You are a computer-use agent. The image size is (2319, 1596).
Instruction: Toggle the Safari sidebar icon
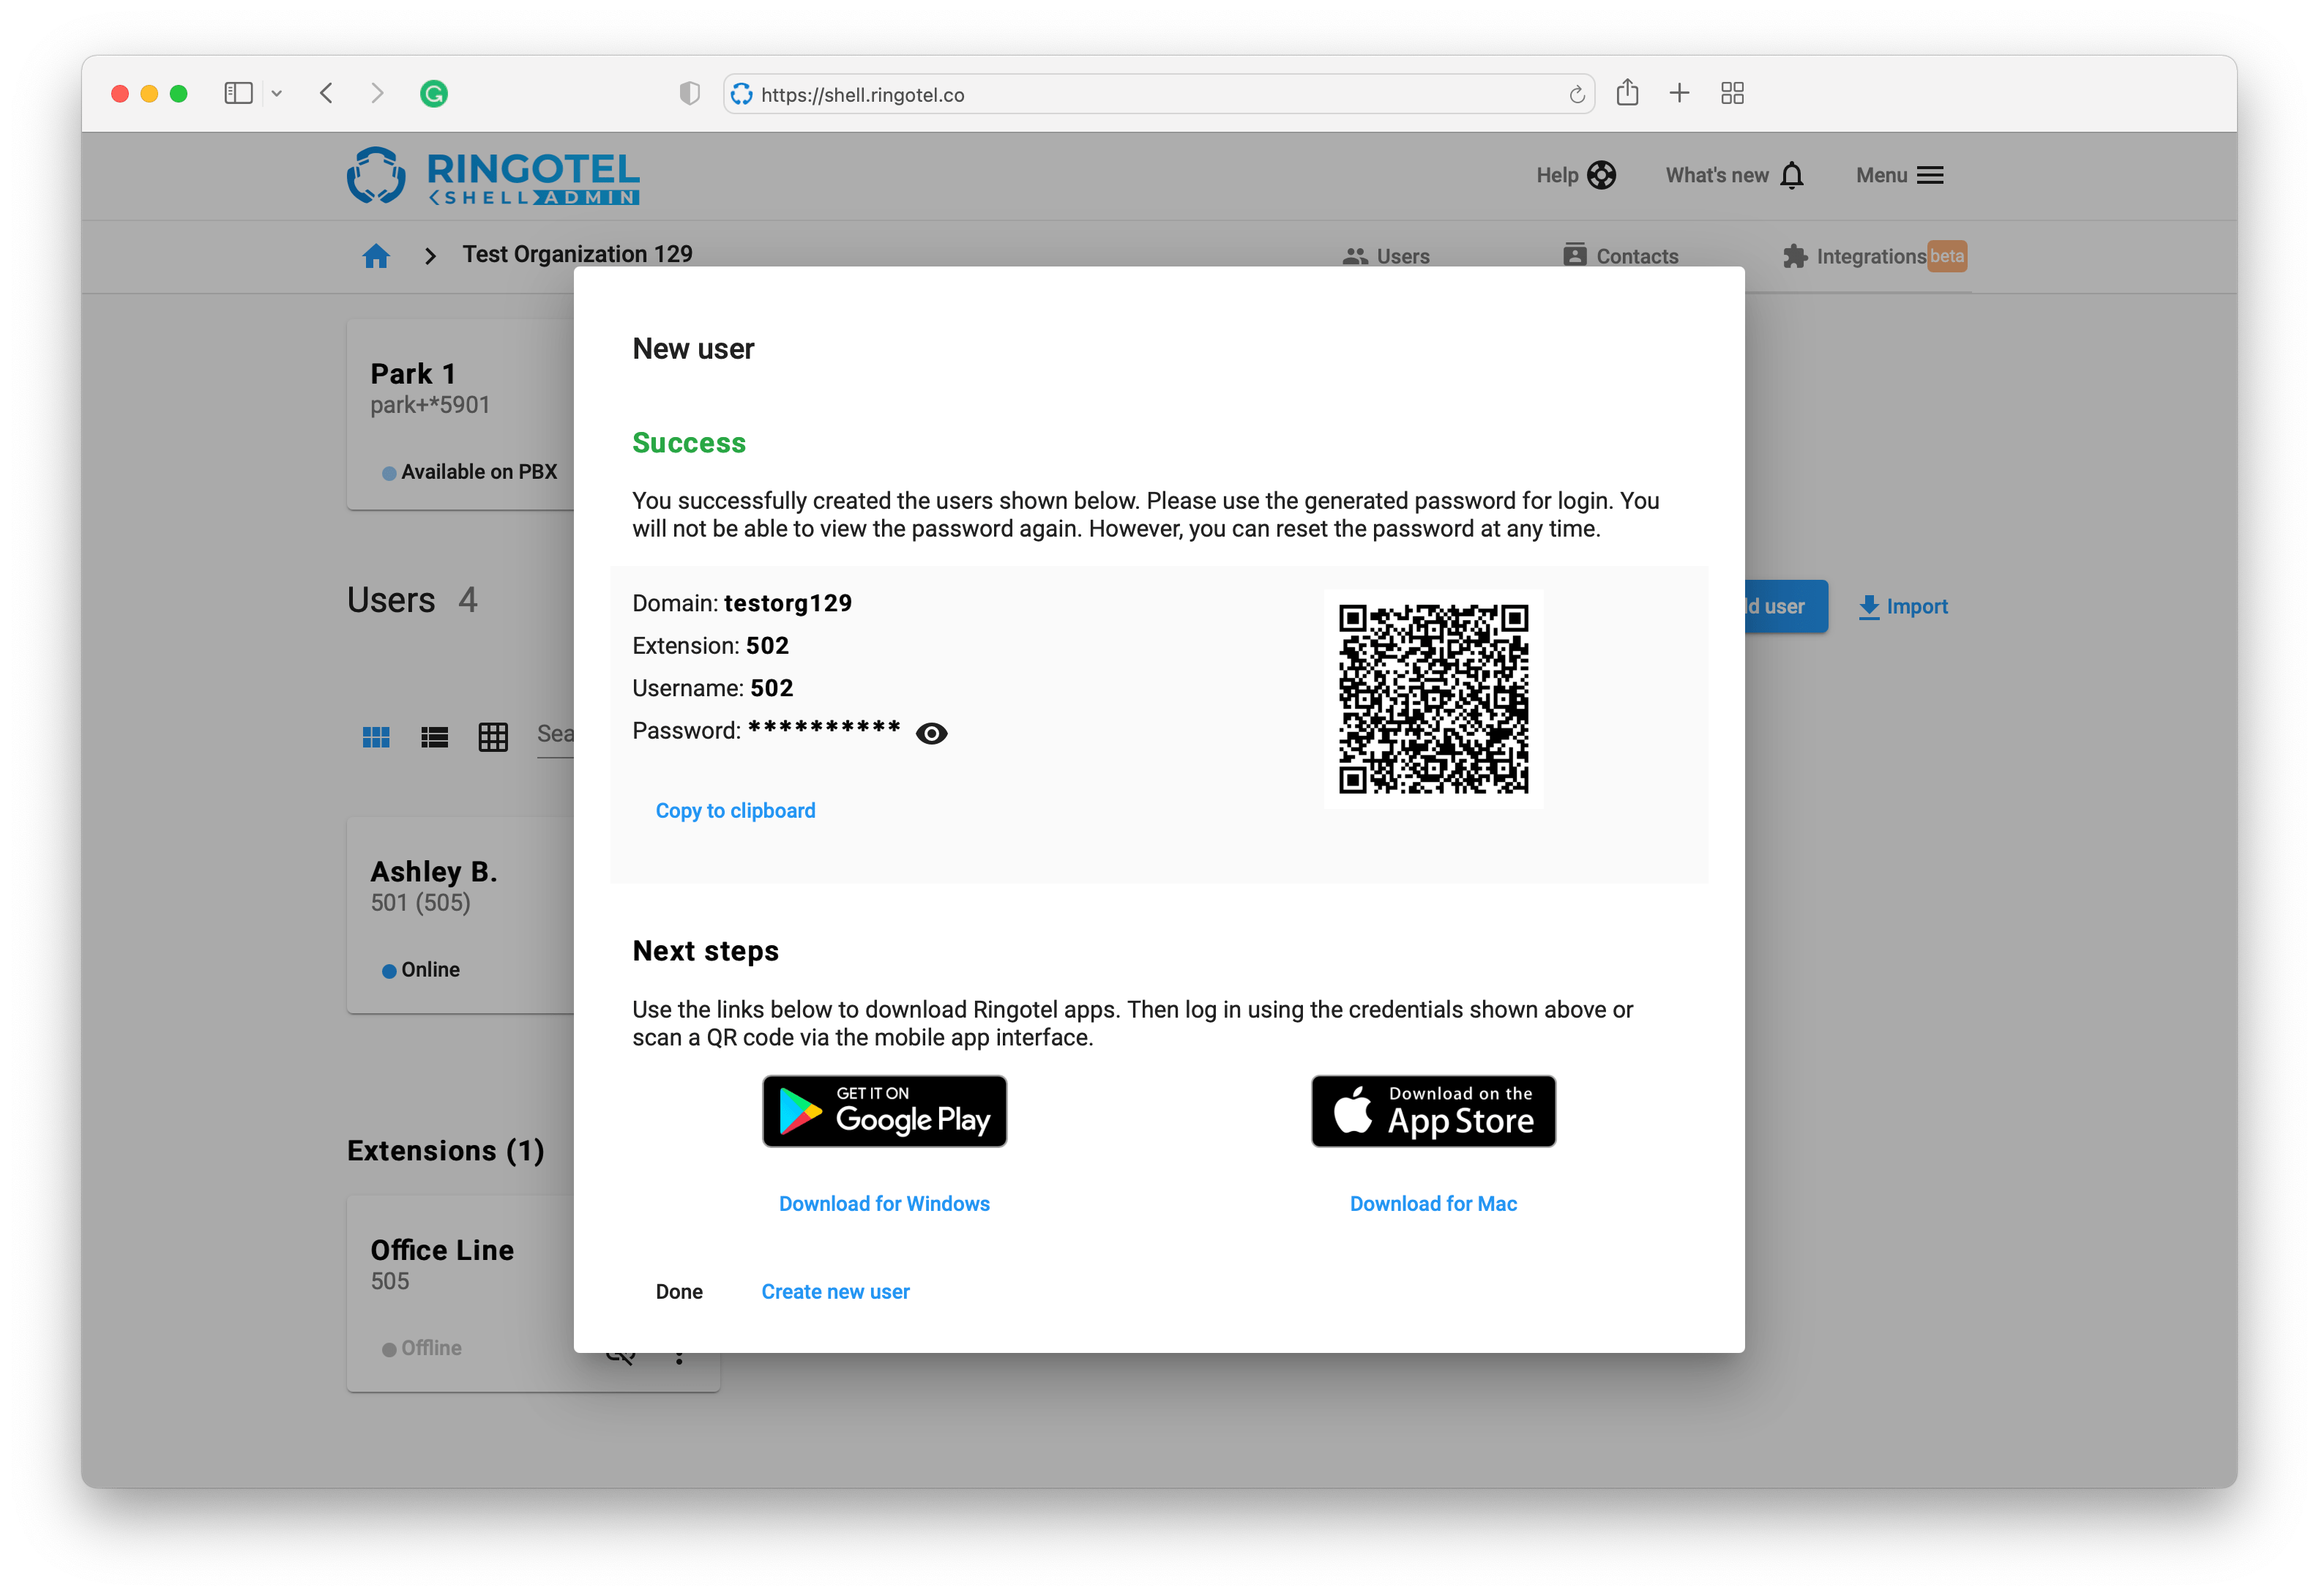(x=238, y=93)
